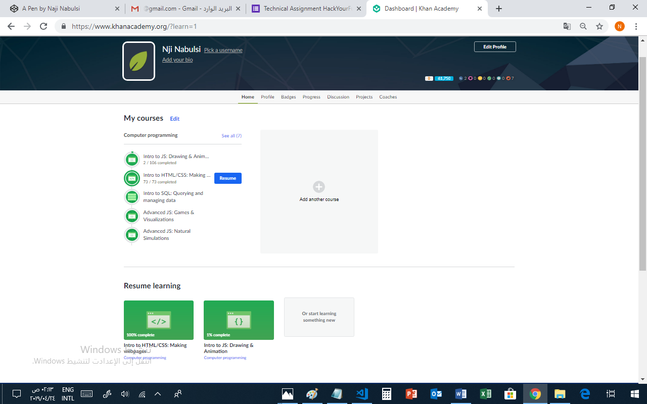Switch to Technical Assignment HackYourFuture tab

pos(306,9)
